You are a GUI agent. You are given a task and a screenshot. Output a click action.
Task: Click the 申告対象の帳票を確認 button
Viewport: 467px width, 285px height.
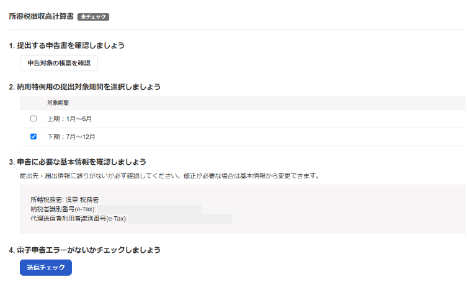click(59, 63)
